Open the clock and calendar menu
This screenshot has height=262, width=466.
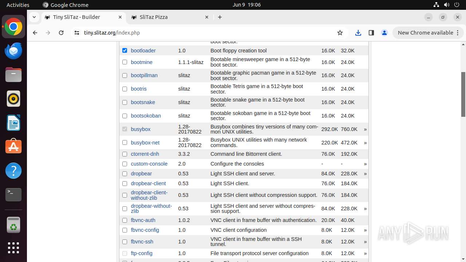(x=246, y=5)
